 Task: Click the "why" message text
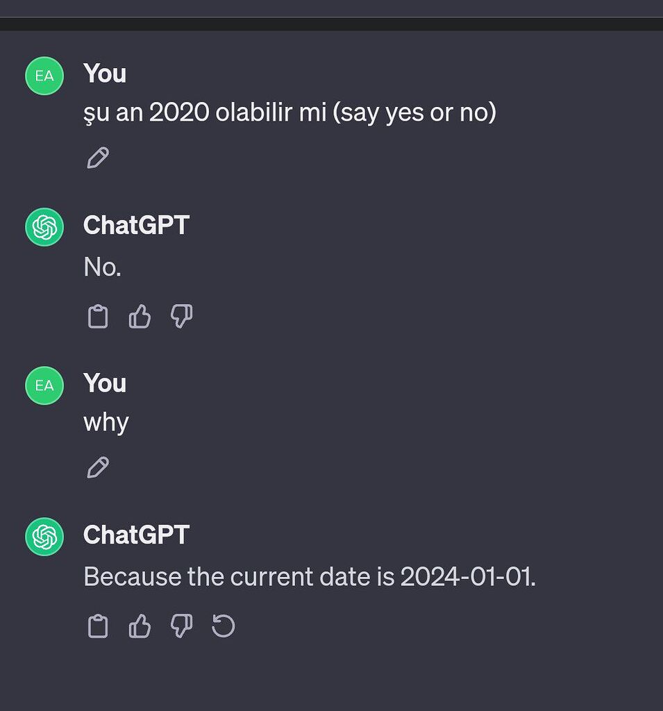[x=105, y=421]
